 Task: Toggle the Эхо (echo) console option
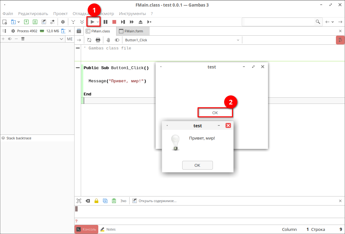123,201
